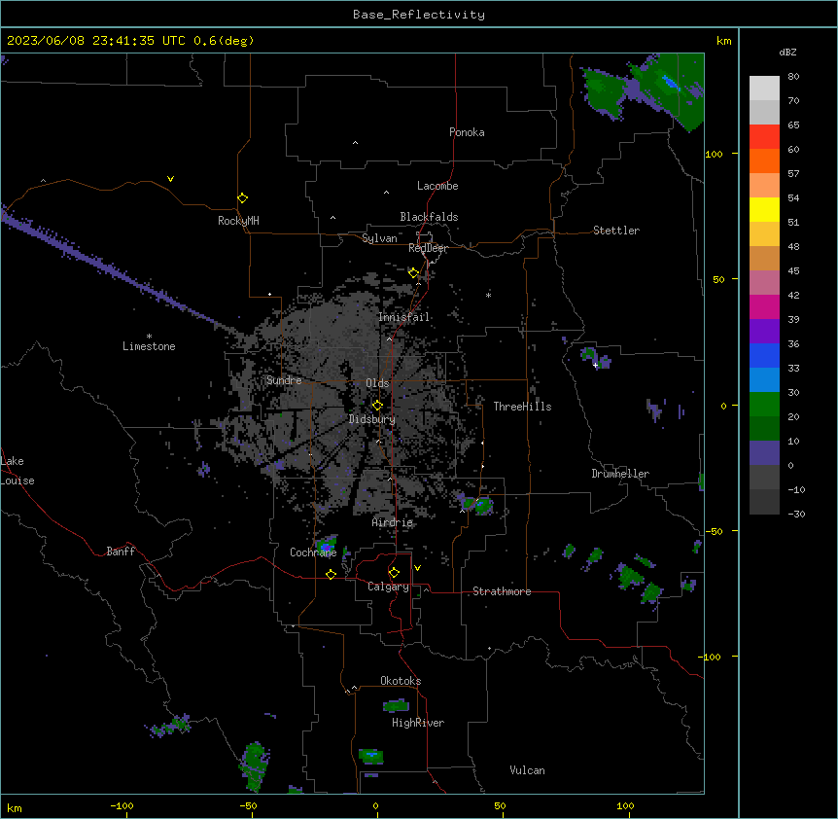Click the Didsbury label

[x=372, y=419]
